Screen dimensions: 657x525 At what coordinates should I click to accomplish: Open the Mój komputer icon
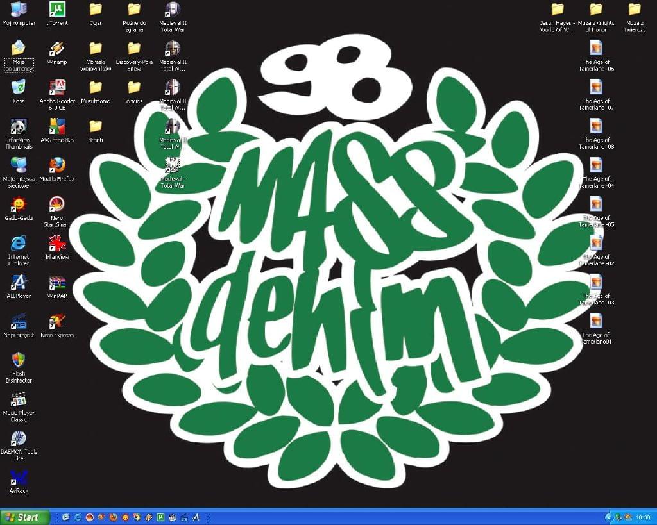(x=19, y=10)
